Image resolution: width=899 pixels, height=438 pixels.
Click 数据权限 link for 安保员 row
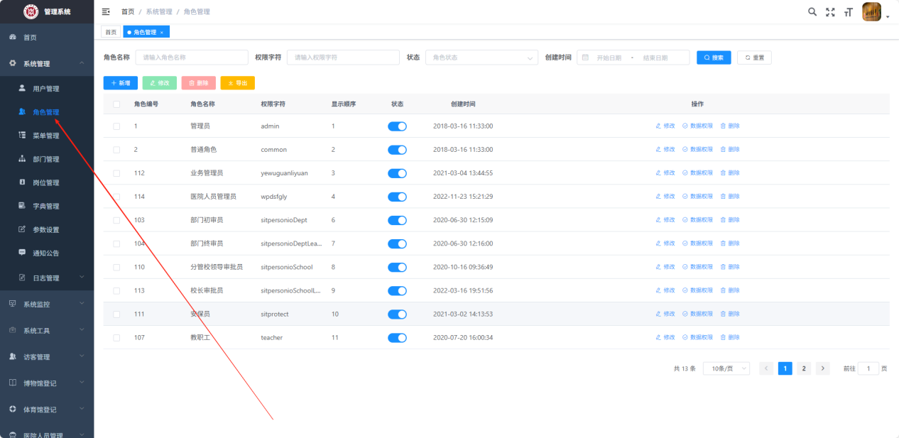697,314
